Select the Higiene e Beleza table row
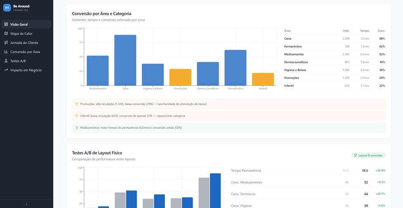Viewport: 403px width, 208px height. pos(335,70)
